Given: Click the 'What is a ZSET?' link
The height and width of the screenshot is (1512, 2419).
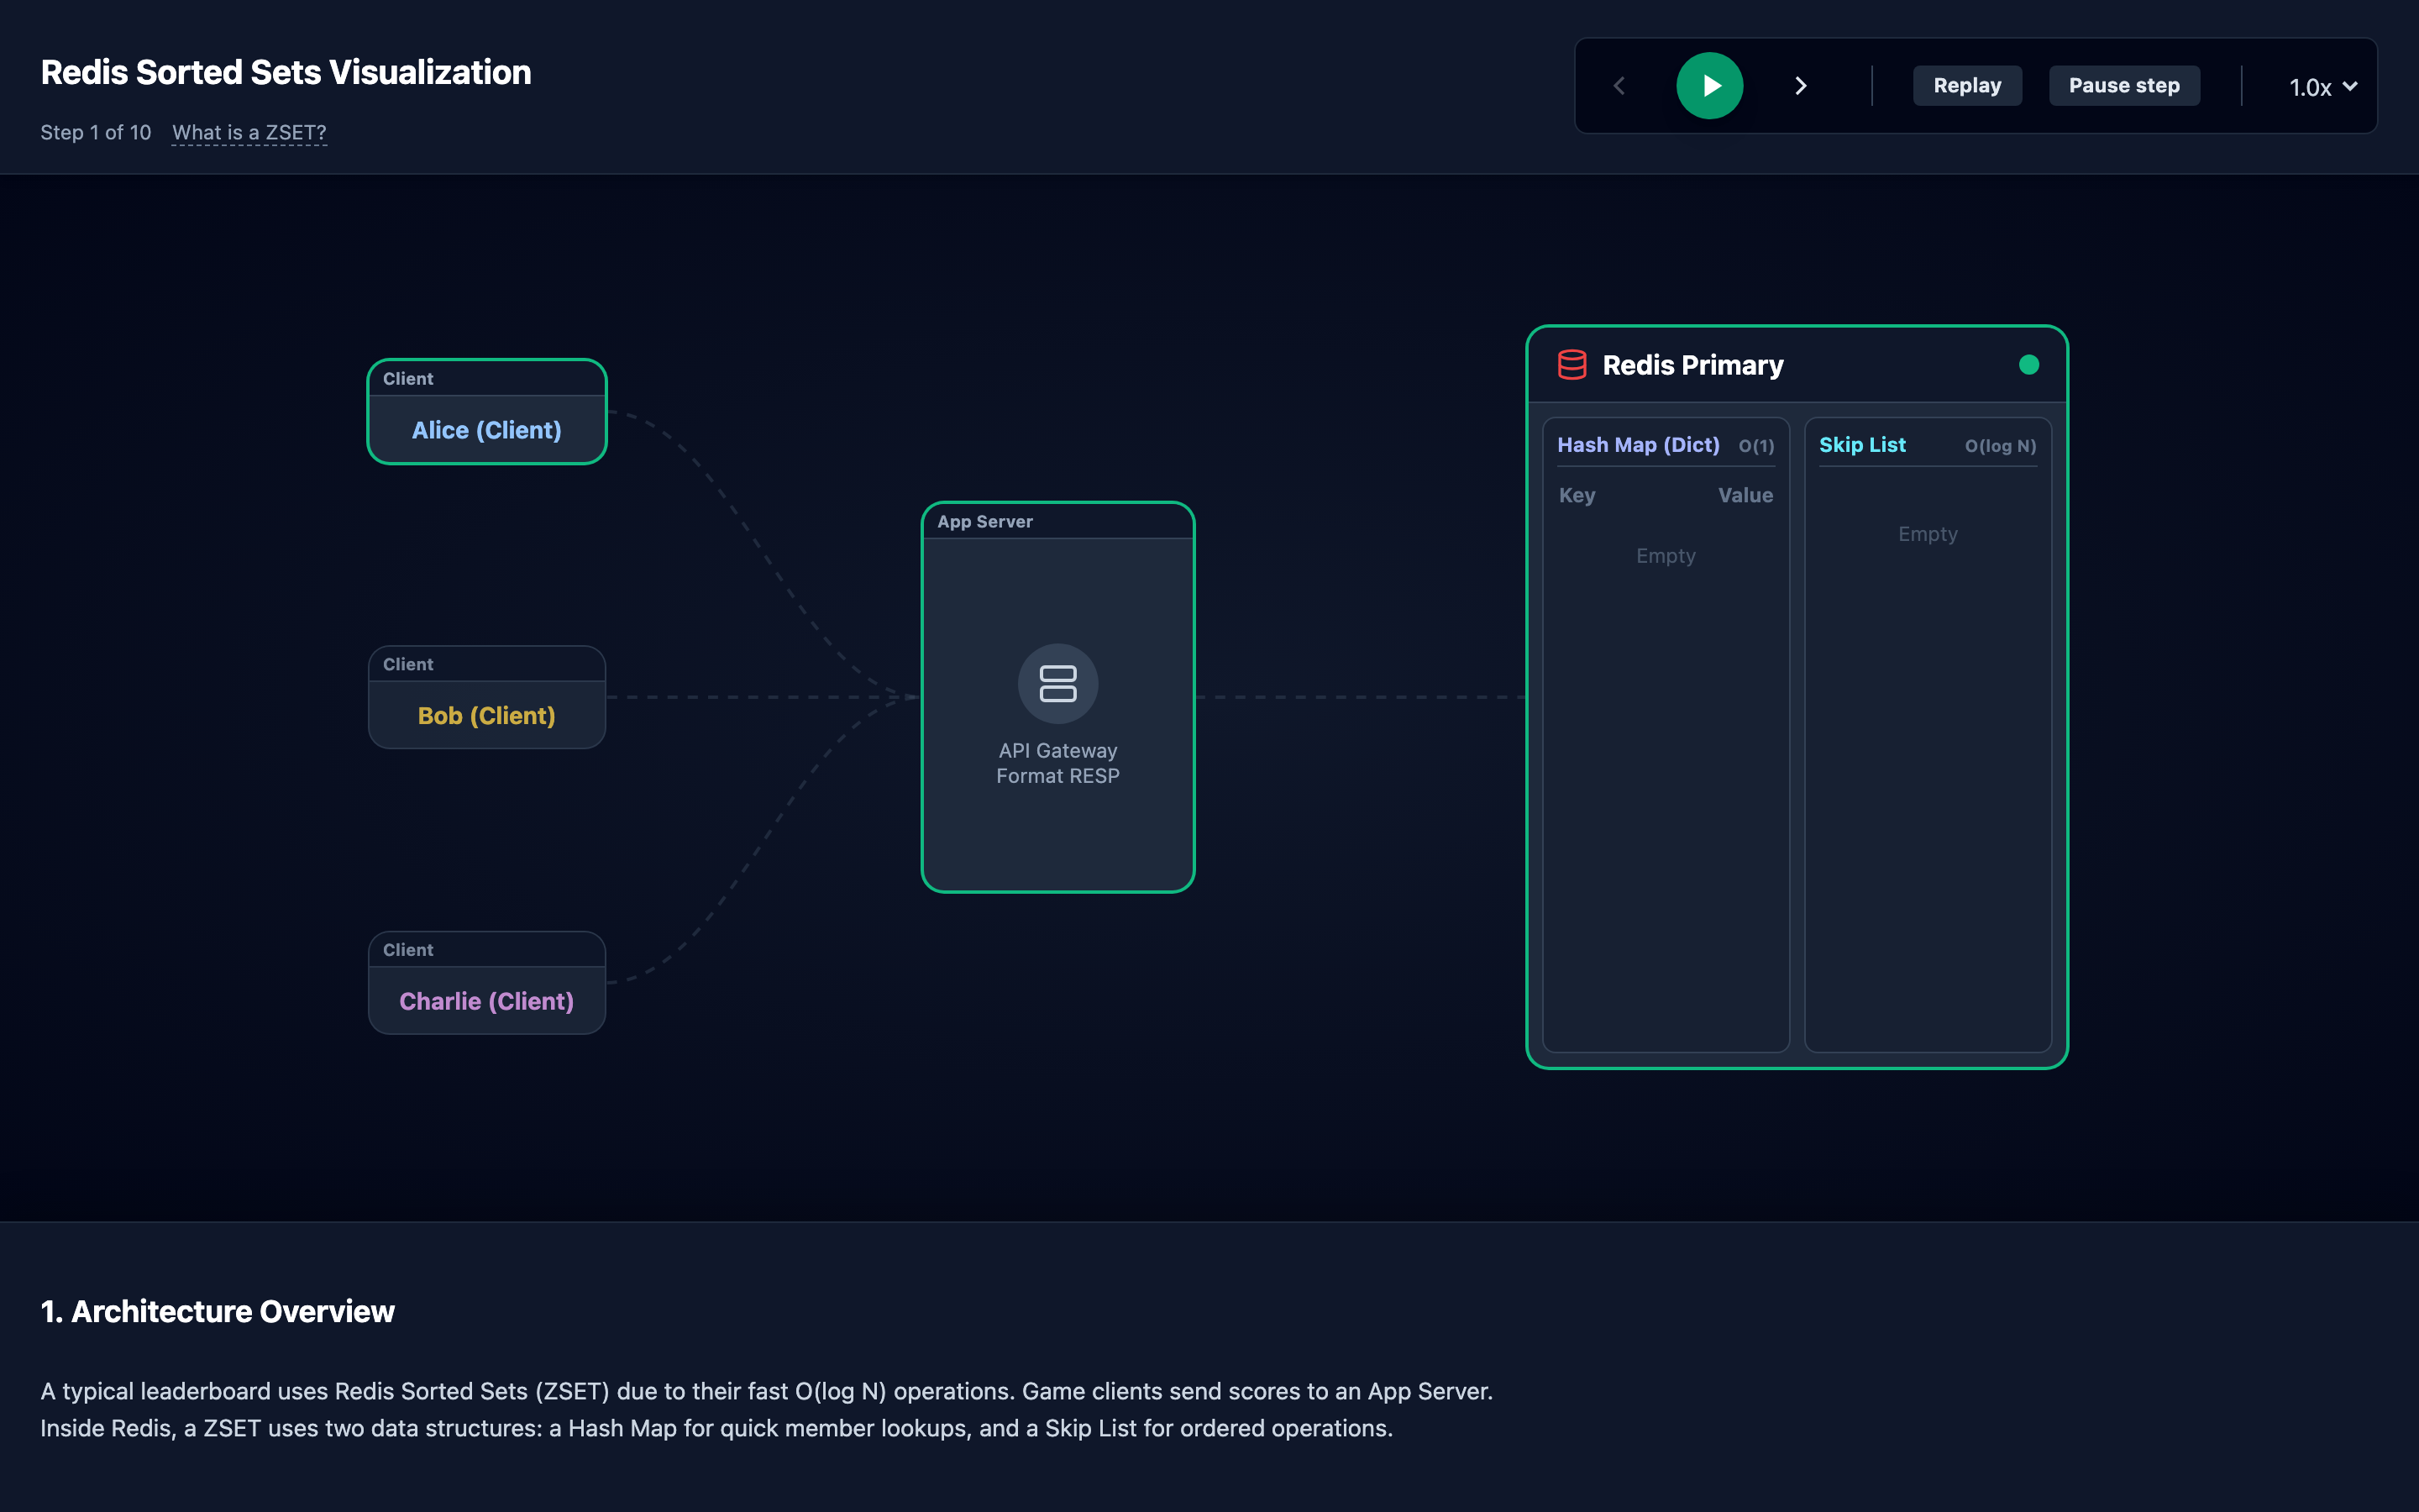Looking at the screenshot, I should (249, 133).
